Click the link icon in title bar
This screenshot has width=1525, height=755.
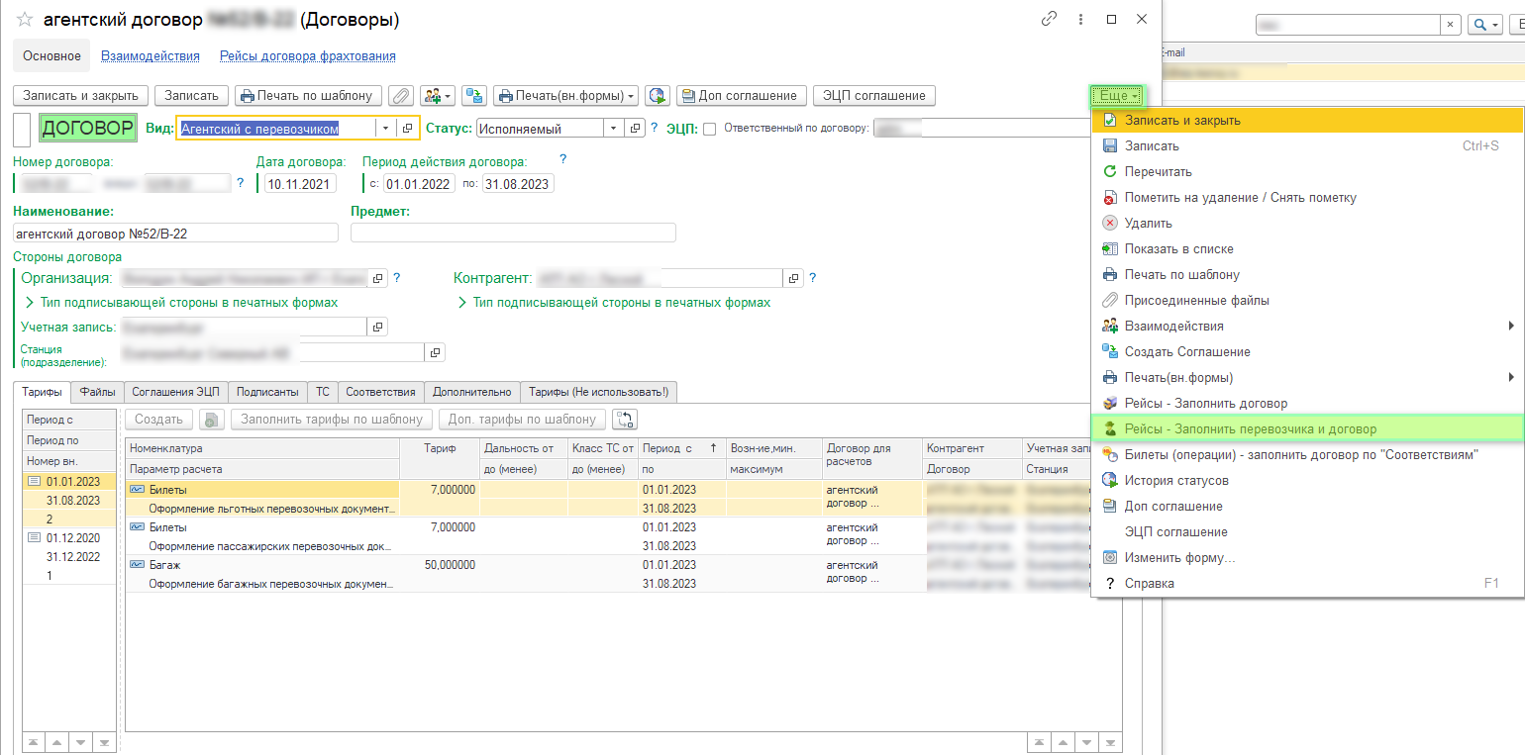(x=1049, y=20)
